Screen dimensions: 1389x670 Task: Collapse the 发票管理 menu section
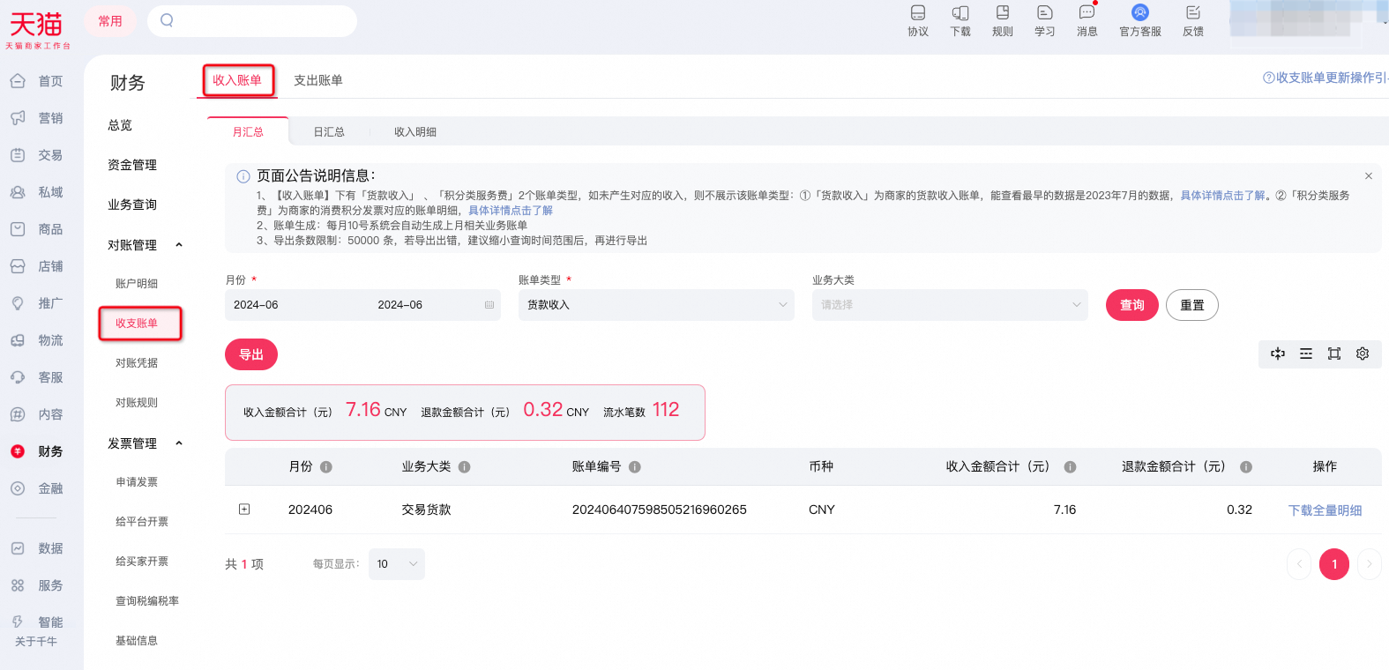click(179, 443)
